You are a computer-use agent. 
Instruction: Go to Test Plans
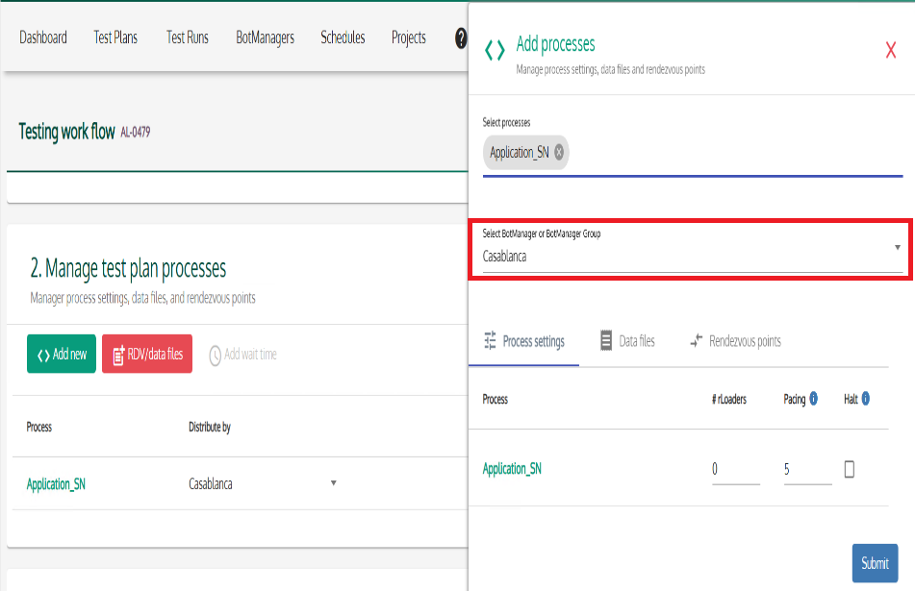[x=115, y=37]
